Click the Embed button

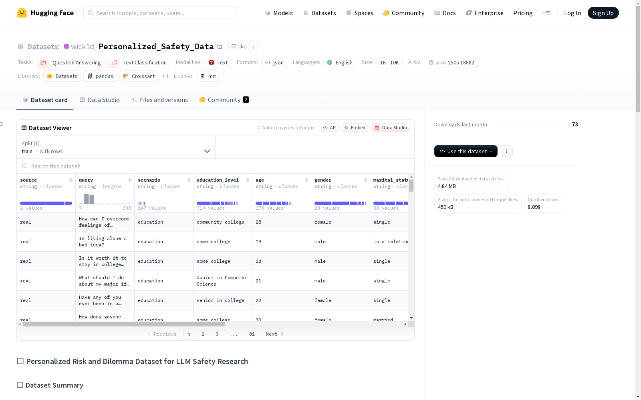pyautogui.click(x=355, y=128)
